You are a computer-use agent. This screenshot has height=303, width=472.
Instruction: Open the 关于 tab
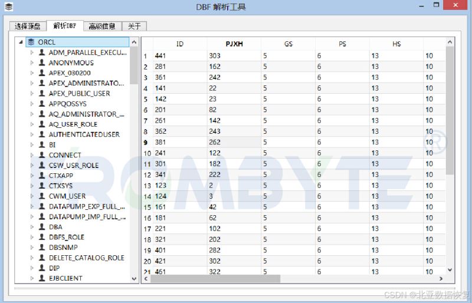135,26
